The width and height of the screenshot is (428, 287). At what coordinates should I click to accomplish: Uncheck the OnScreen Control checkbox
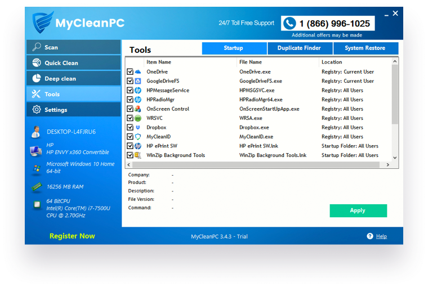[130, 109]
